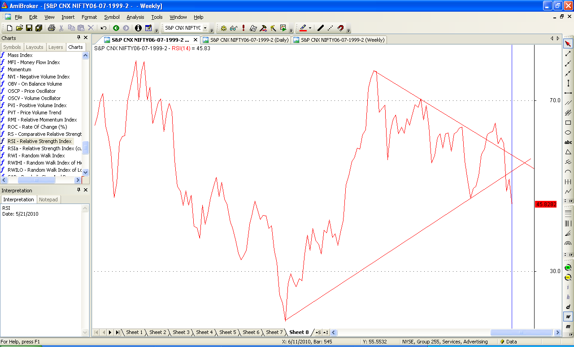Click the line color pencil swatch

click(303, 28)
